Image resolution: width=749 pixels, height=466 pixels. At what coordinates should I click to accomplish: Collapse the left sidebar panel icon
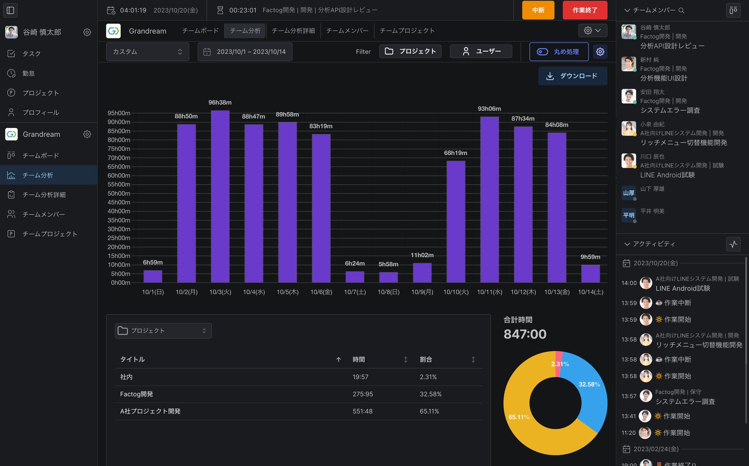tap(10, 10)
